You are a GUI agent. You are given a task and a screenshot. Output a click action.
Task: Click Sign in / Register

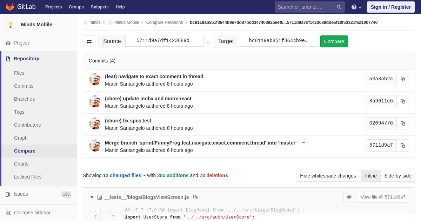coord(390,7)
